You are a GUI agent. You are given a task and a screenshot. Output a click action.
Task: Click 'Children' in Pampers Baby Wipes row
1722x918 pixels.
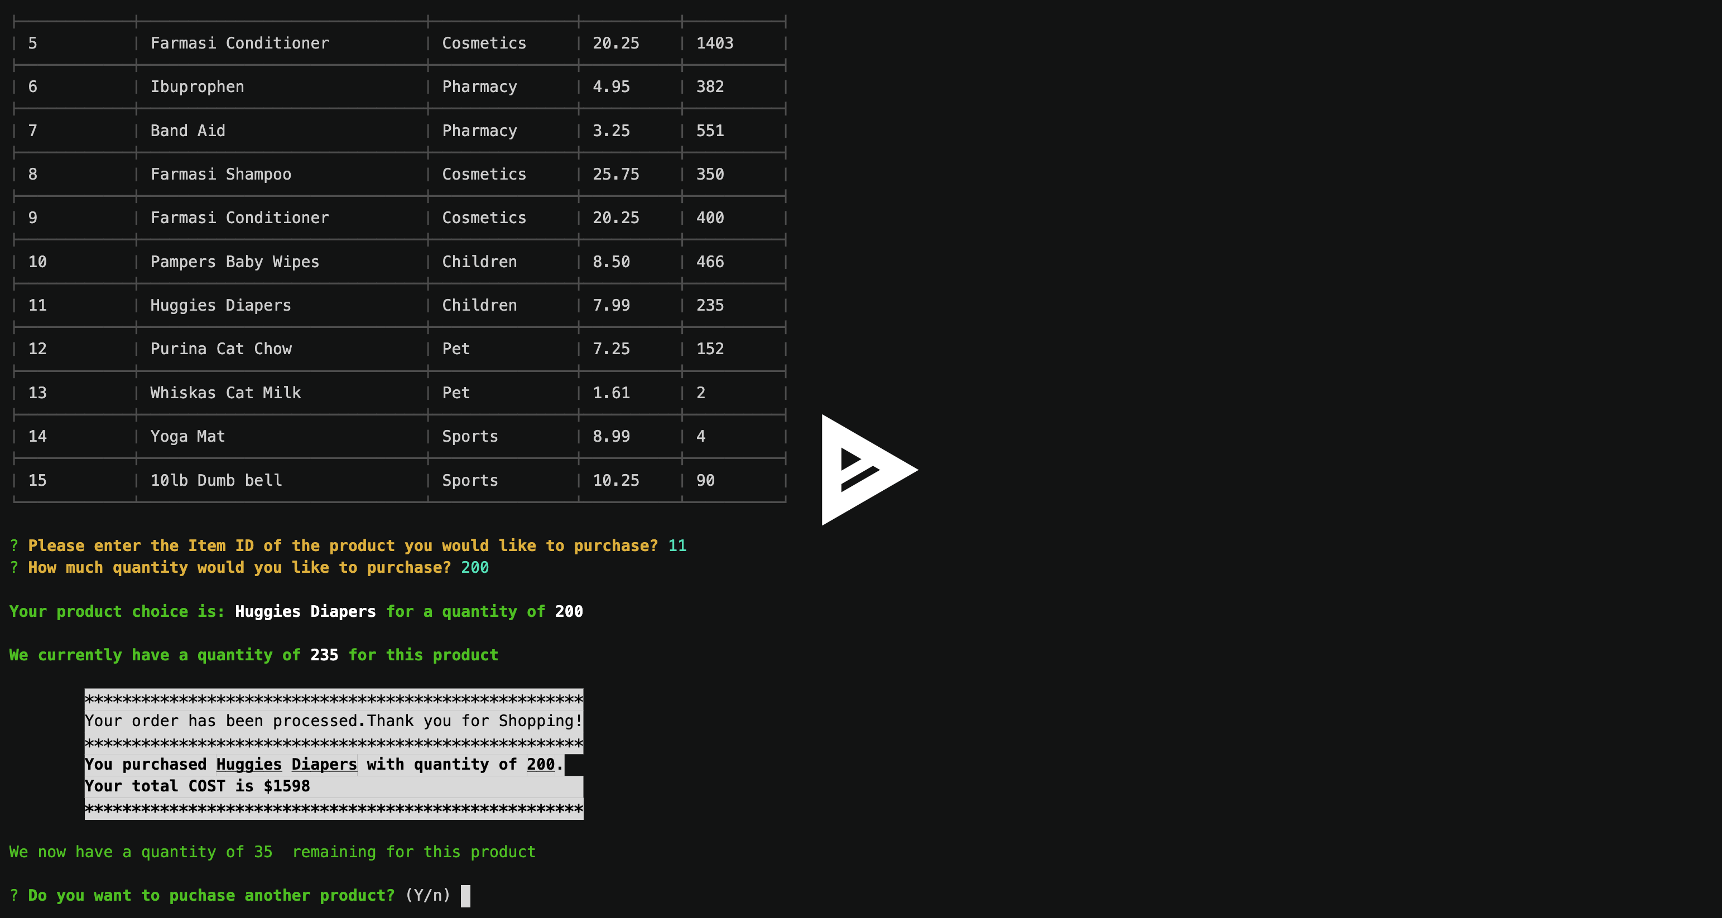pyautogui.click(x=479, y=262)
